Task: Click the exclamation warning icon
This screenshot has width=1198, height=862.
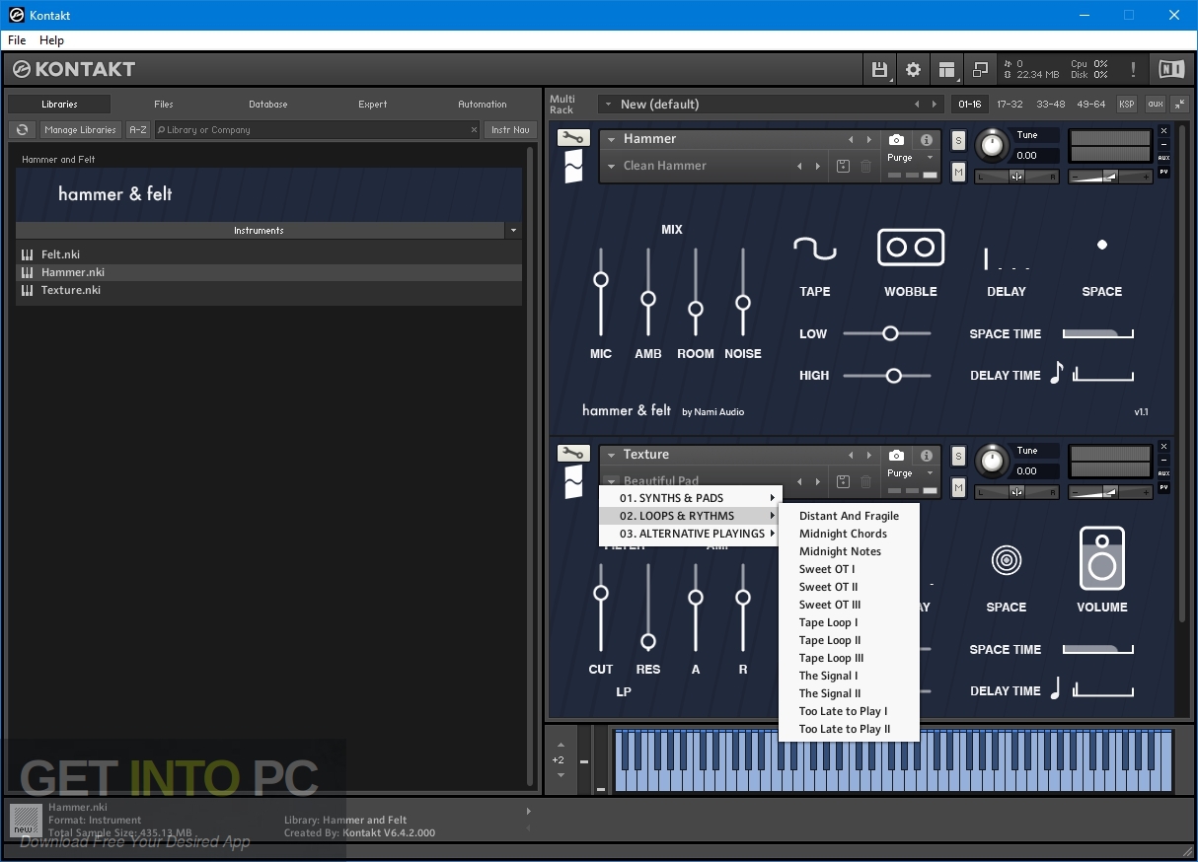Action: [x=1133, y=69]
